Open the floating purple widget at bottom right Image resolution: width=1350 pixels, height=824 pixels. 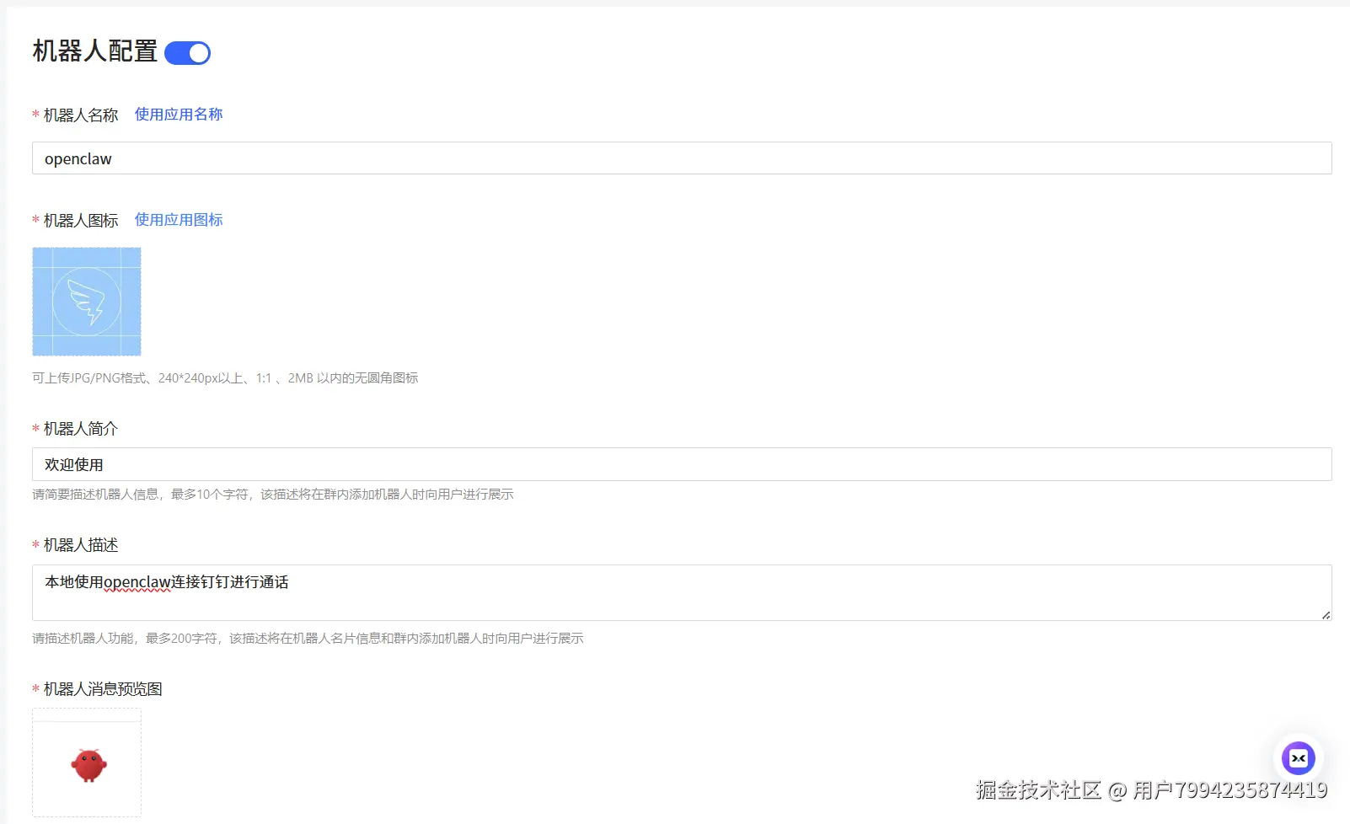tap(1299, 757)
